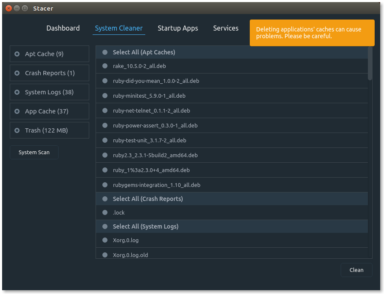
Task: Check the rubygems-integration_1.10_all.deb entry
Action: [x=105, y=185]
